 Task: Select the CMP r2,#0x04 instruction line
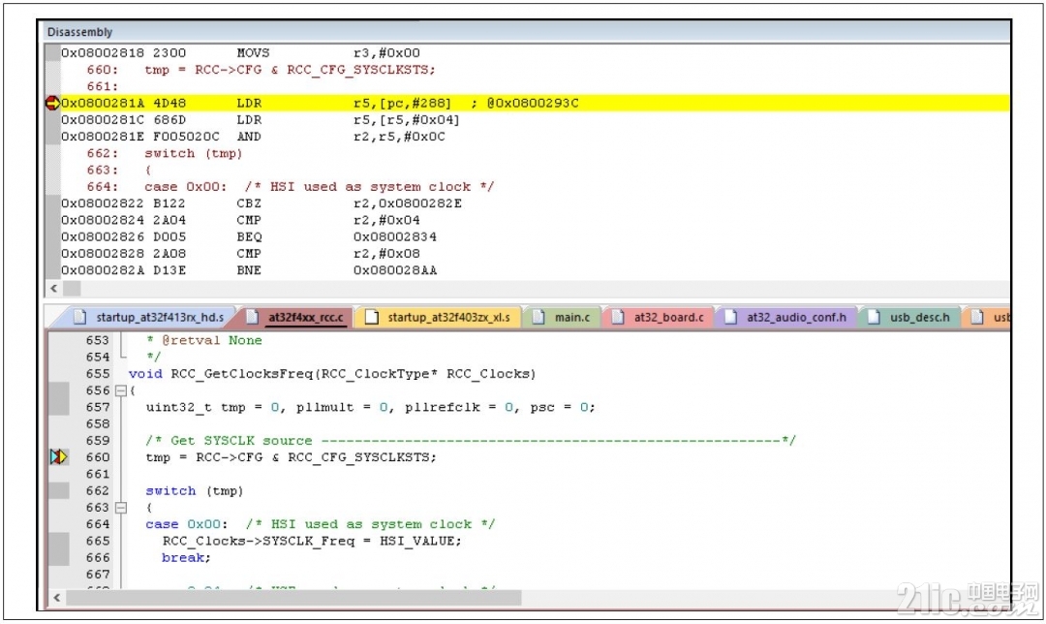click(240, 220)
